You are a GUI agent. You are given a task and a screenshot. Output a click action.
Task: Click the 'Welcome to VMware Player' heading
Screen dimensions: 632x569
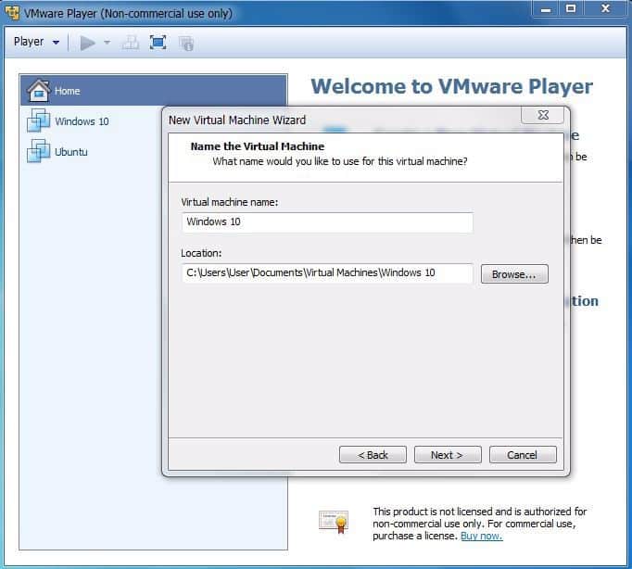point(452,86)
